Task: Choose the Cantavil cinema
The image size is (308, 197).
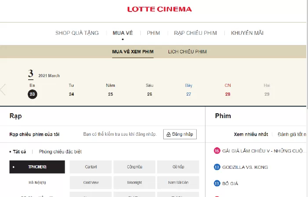Action: coord(91,167)
